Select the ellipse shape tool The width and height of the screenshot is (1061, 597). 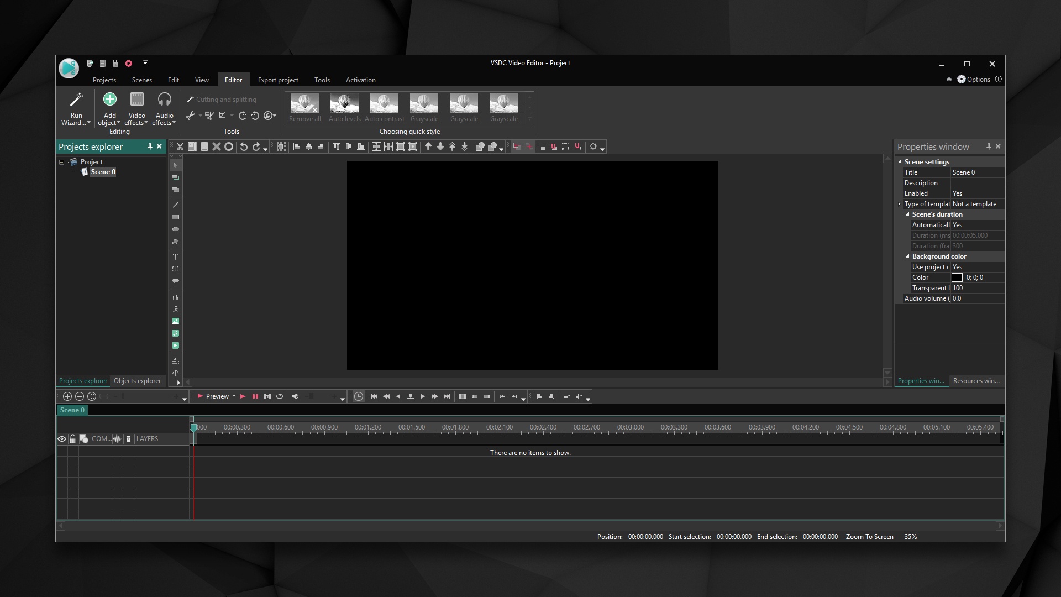(175, 229)
